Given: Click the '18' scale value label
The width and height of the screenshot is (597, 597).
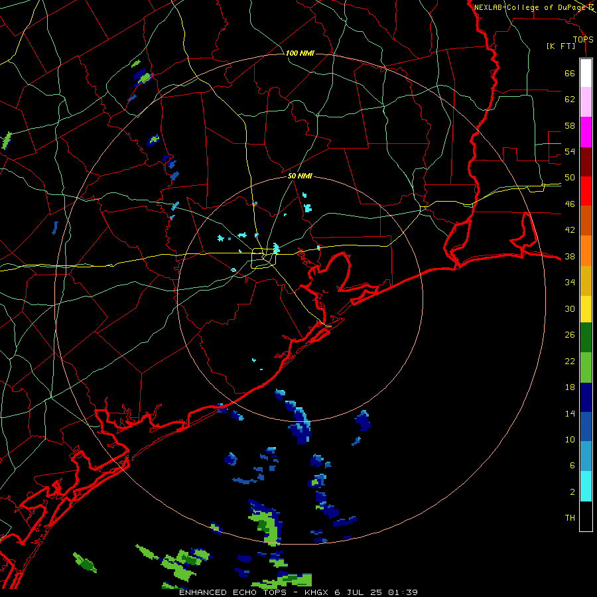Looking at the screenshot, I should pos(570,387).
